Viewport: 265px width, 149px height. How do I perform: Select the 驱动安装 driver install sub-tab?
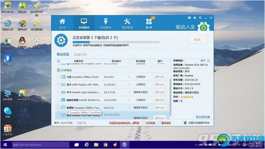(x=63, y=54)
